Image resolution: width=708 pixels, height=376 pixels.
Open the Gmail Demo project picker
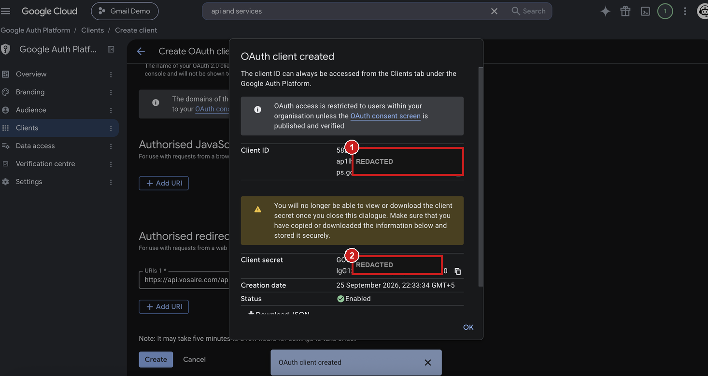(x=125, y=11)
